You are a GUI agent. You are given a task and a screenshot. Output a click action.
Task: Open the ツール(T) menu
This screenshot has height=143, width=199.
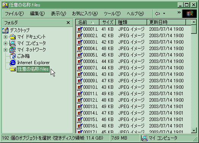[112, 14]
